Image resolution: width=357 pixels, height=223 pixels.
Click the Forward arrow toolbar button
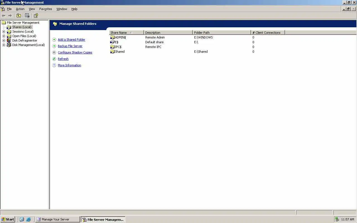tap(10, 16)
